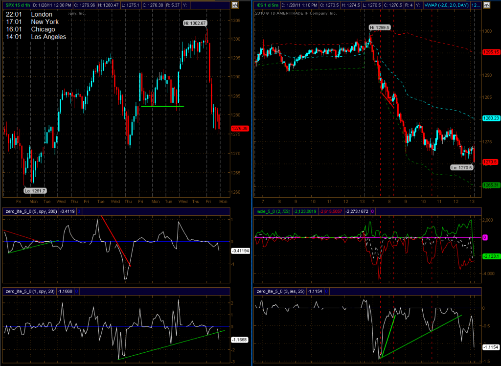Screen dimensions: 501x366
Task: Select the red trendline in zero_lite (5, spy, 200) panel
Action: click(x=116, y=241)
